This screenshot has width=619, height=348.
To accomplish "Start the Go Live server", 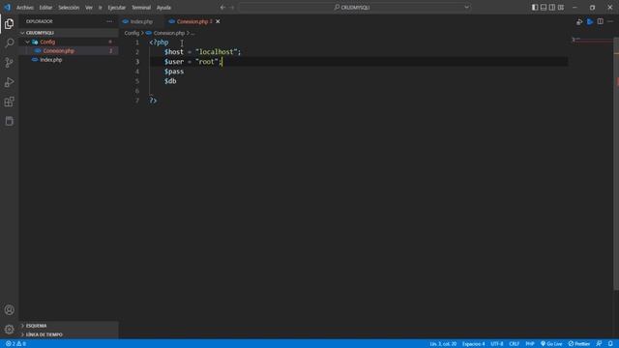I will tap(551, 344).
